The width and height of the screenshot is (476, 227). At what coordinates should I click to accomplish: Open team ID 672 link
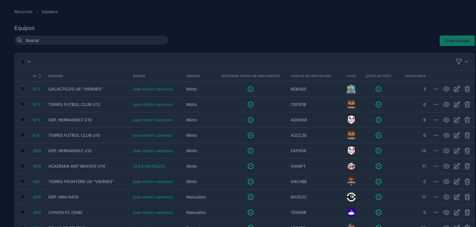[x=37, y=104]
